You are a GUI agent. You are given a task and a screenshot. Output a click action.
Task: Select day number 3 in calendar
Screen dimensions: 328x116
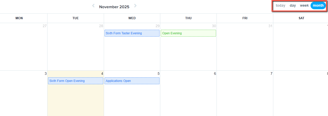(x=45, y=74)
